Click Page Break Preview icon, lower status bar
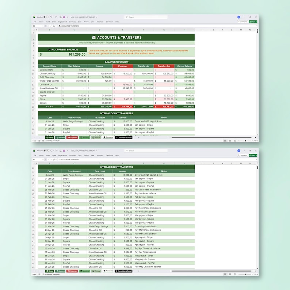The image size is (290, 290). [235, 274]
